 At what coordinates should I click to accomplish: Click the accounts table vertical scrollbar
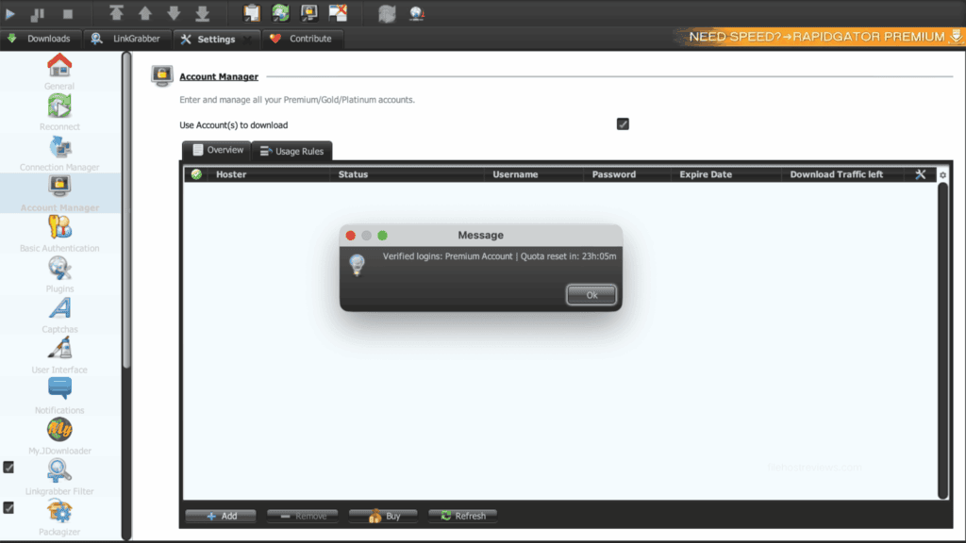click(x=942, y=340)
